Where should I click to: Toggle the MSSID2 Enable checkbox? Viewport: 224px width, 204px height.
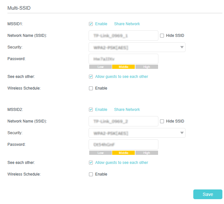pos(91,110)
